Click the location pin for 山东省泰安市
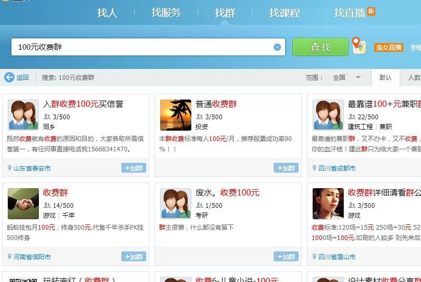The height and width of the screenshot is (282, 421). 9,168
